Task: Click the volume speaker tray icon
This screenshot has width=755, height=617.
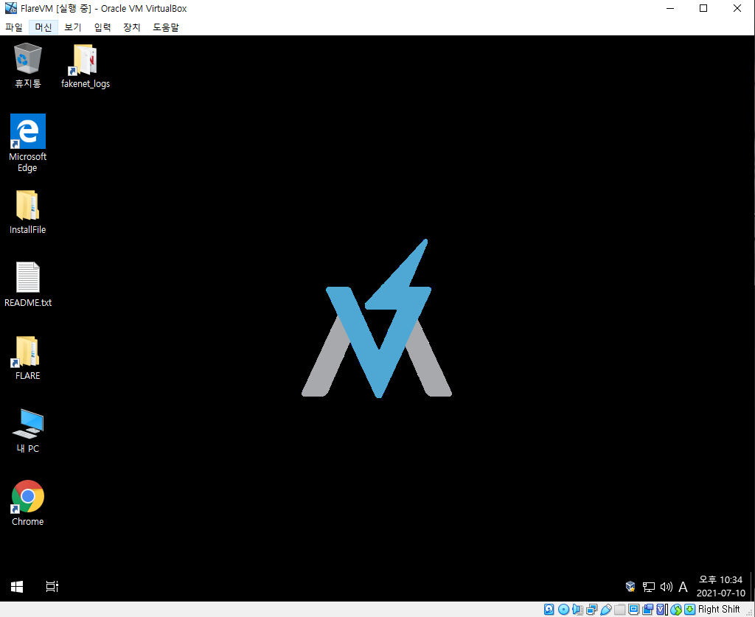Action: click(666, 586)
